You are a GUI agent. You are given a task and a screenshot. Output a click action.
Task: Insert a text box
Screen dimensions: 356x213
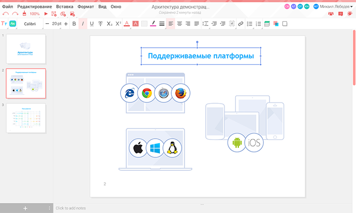54,14
